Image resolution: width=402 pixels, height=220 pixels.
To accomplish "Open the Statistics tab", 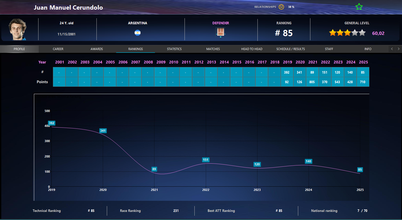I will [x=174, y=49].
